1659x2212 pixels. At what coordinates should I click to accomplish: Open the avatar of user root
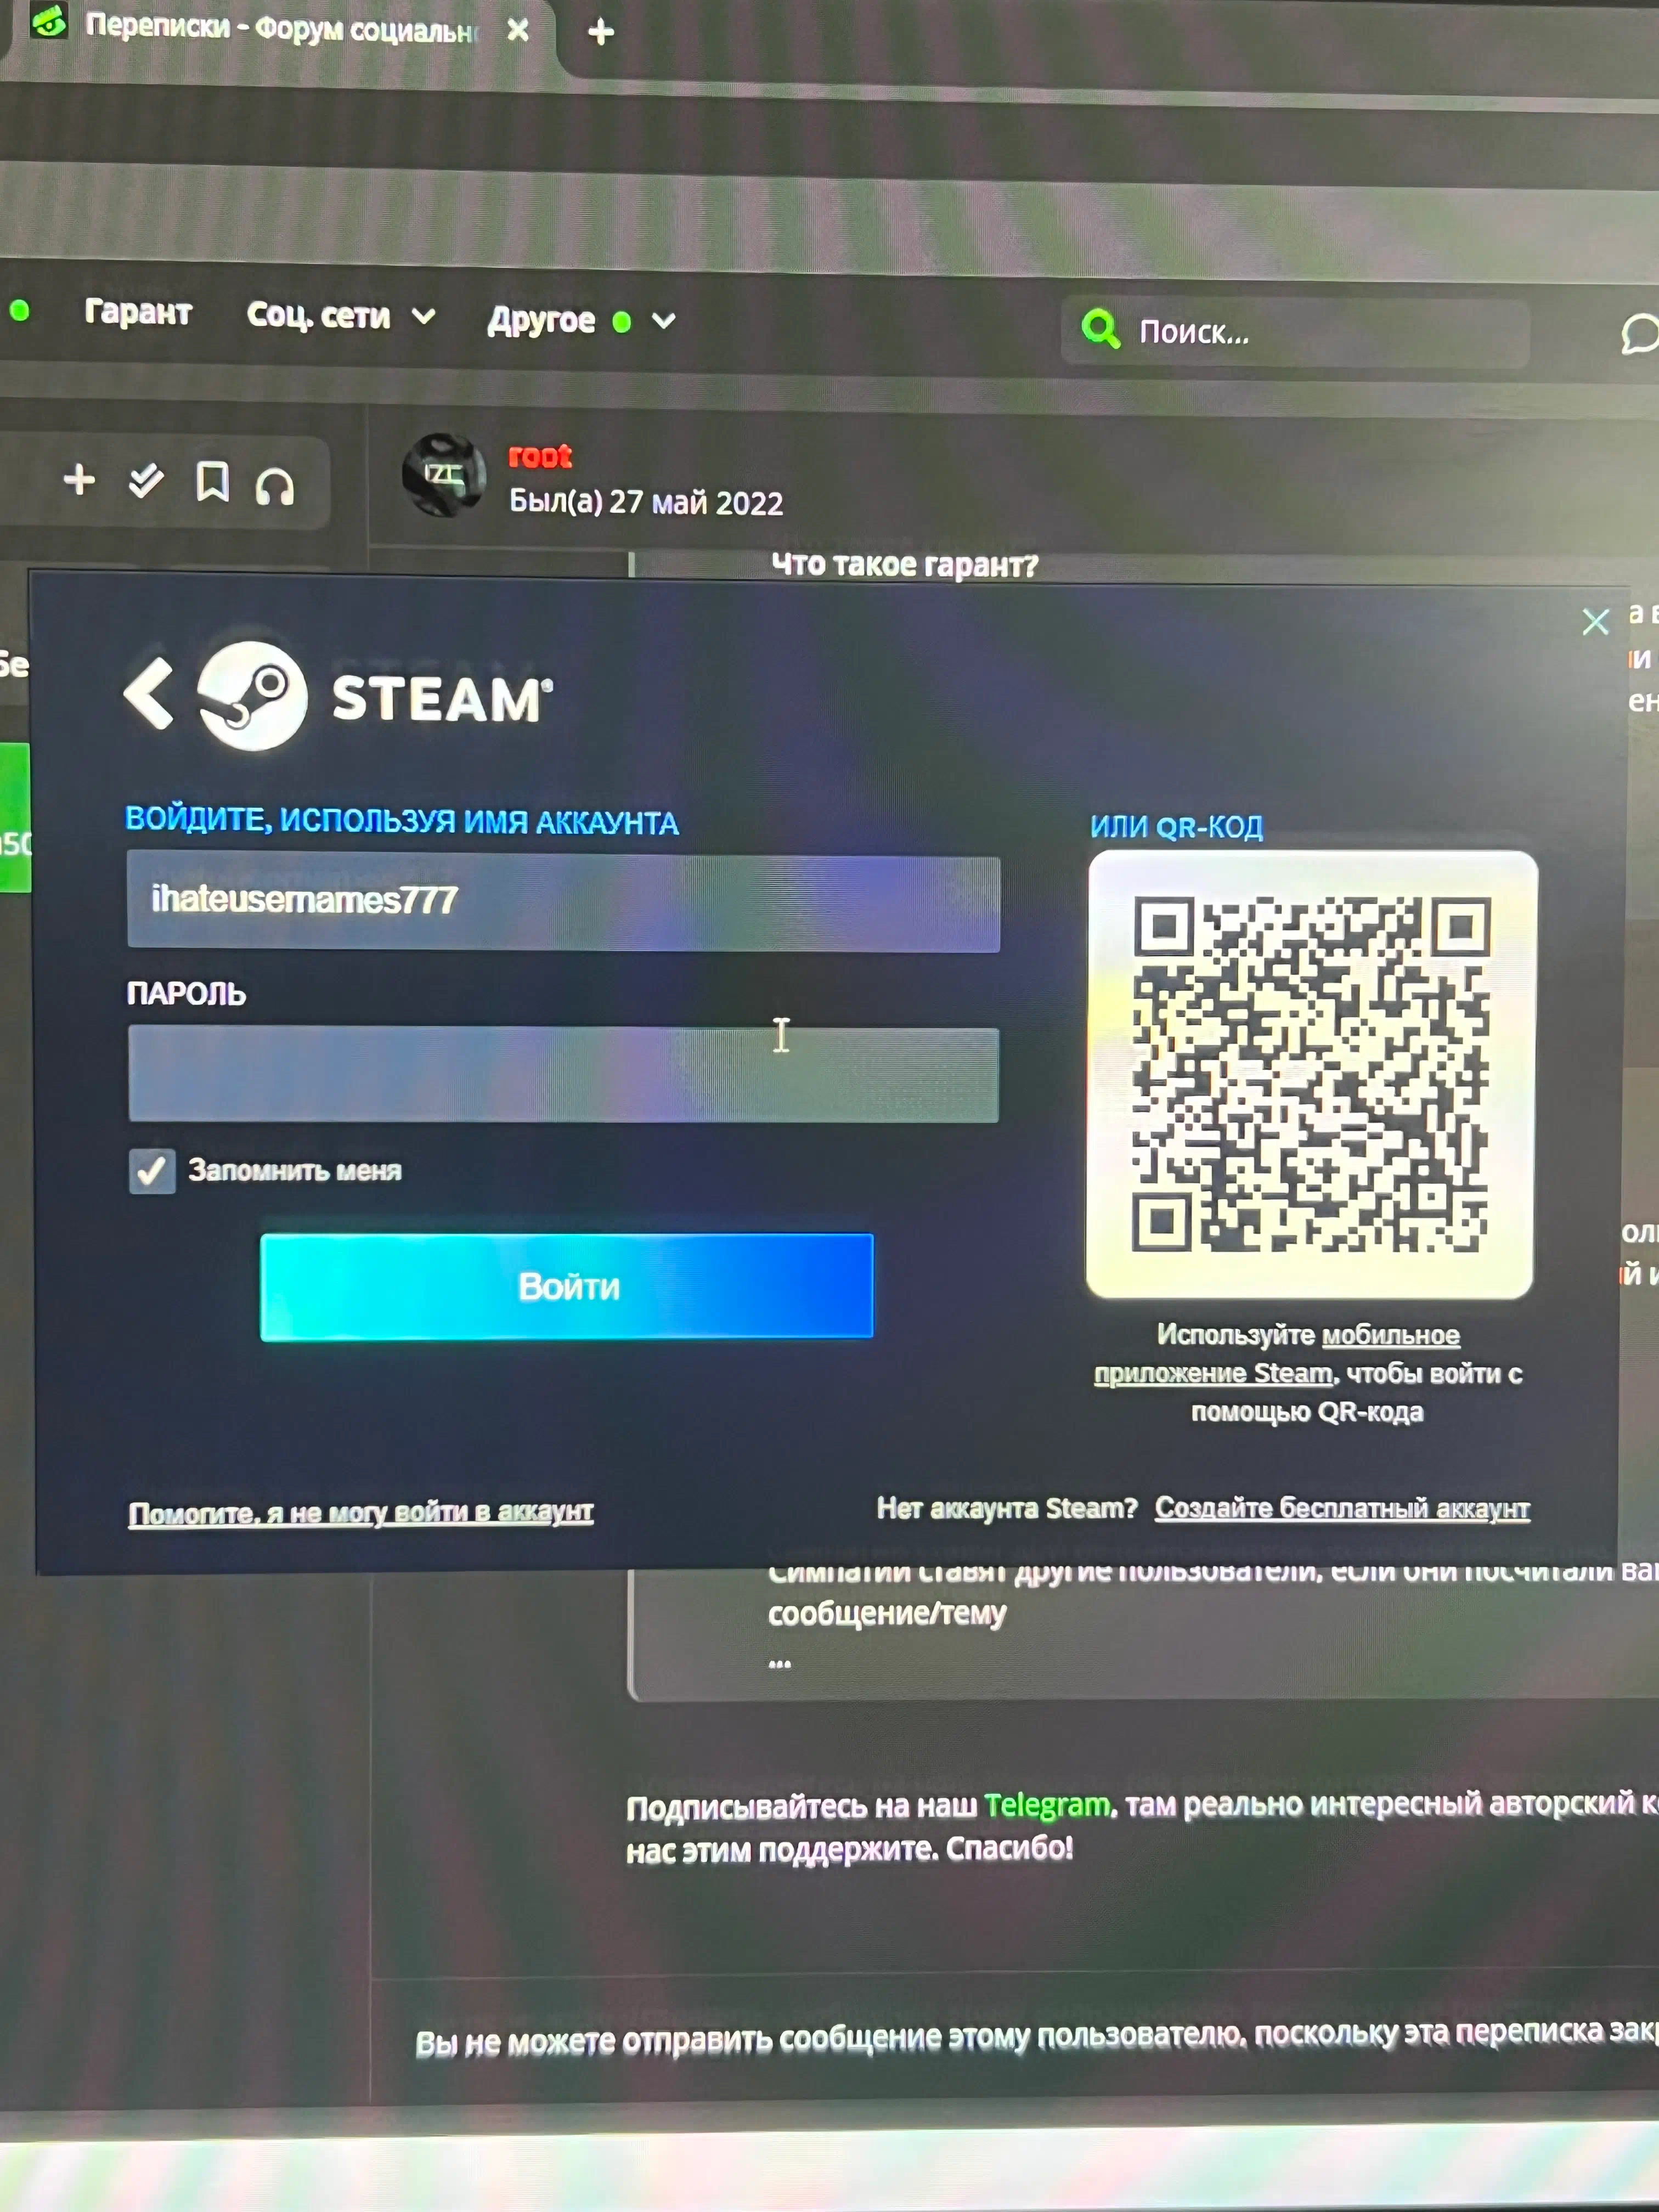[x=444, y=475]
